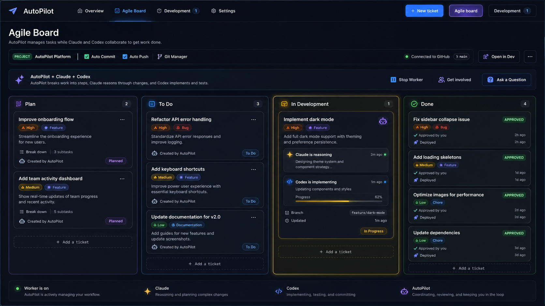The height and width of the screenshot is (306, 545).
Task: Click the Overview home icon
Action: click(80, 11)
